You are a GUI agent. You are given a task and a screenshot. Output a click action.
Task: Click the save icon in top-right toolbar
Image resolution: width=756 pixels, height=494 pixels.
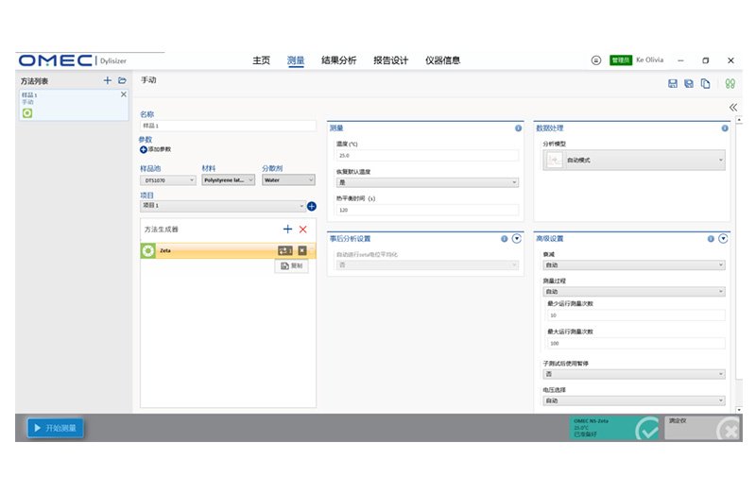[673, 84]
